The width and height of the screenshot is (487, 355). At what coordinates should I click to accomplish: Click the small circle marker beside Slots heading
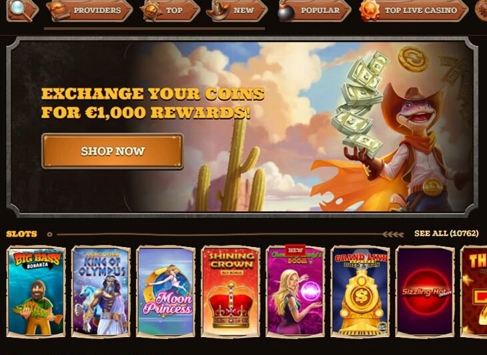pyautogui.click(x=49, y=234)
